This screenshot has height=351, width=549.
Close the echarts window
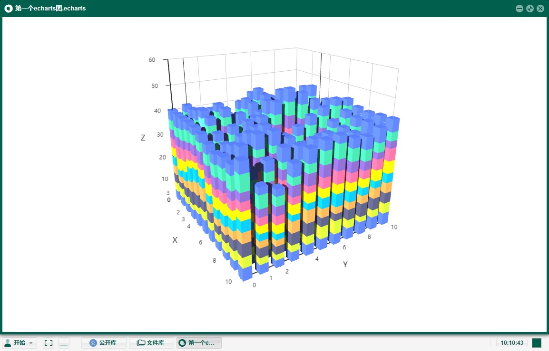(540, 9)
